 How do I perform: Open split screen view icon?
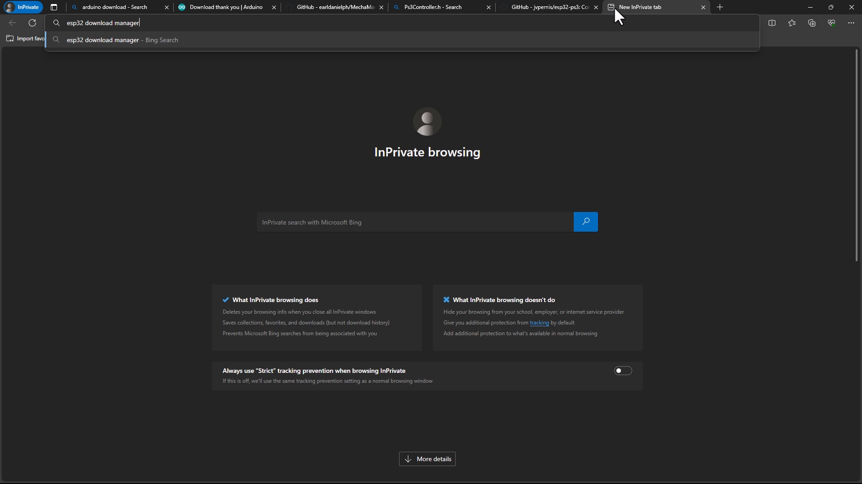point(772,23)
